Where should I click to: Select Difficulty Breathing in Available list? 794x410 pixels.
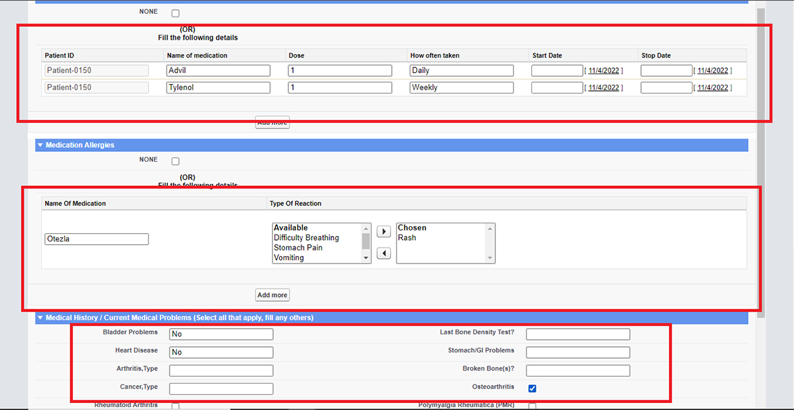click(x=306, y=238)
